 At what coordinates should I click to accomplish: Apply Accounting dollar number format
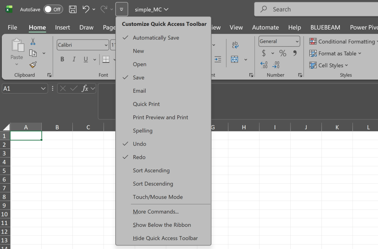(x=264, y=53)
